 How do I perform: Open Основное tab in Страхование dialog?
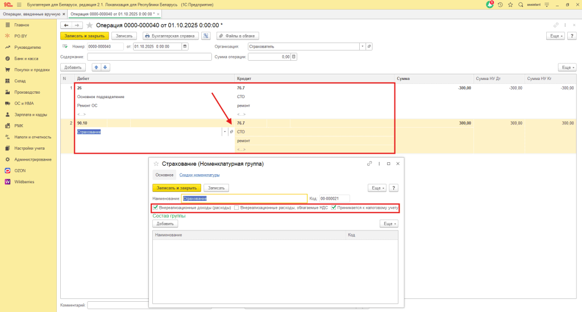pyautogui.click(x=164, y=175)
